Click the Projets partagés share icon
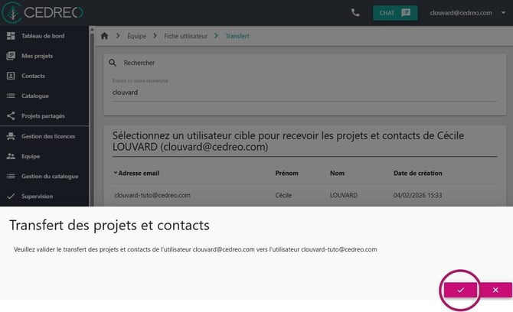The height and width of the screenshot is (312, 513). pyautogui.click(x=11, y=115)
